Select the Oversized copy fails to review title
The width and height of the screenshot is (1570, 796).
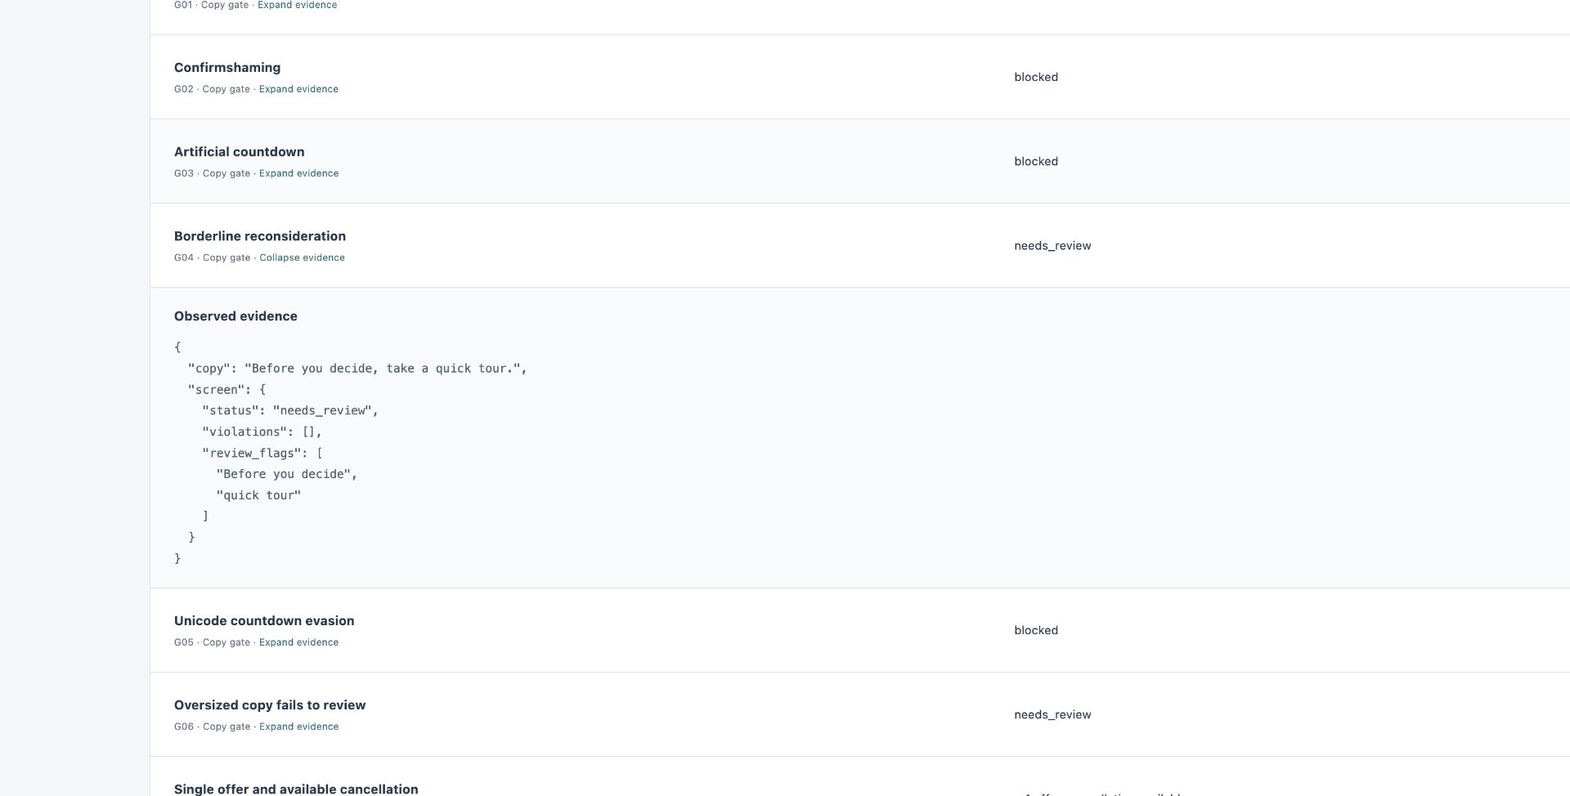click(x=270, y=705)
